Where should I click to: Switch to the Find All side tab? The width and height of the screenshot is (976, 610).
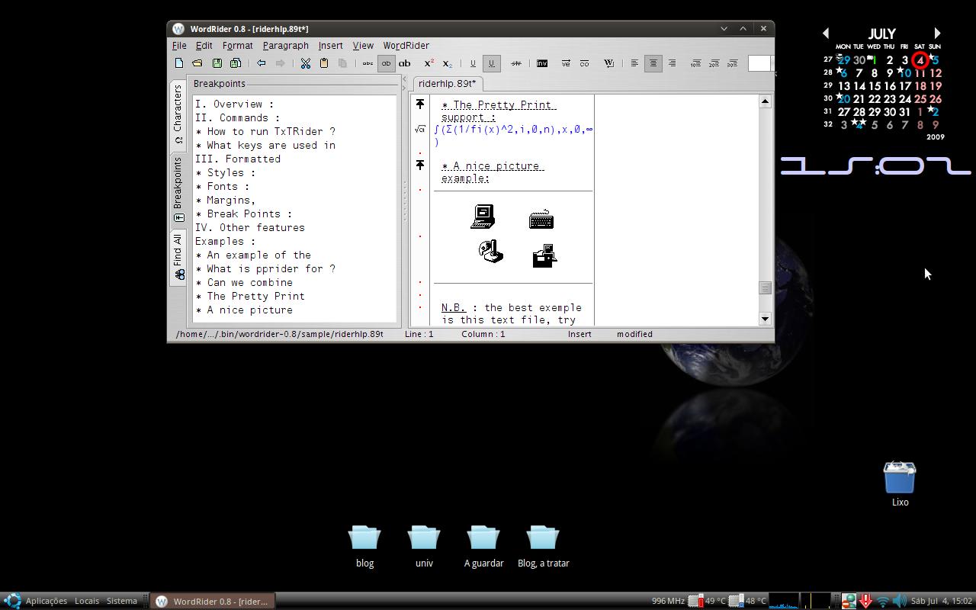178,256
